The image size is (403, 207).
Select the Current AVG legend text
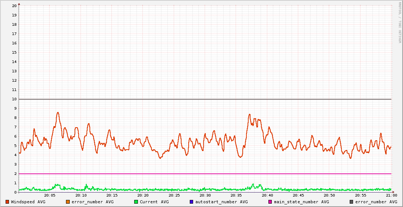(x=154, y=202)
